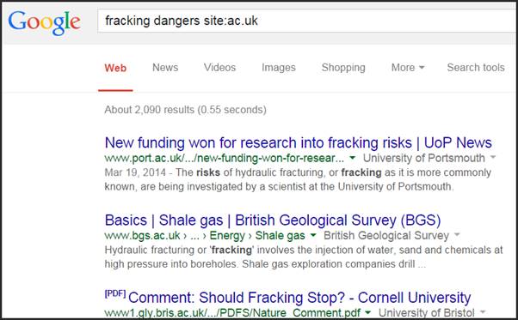
Task: Expand green arrow beside port.ac.uk URL
Action: [x=353, y=158]
